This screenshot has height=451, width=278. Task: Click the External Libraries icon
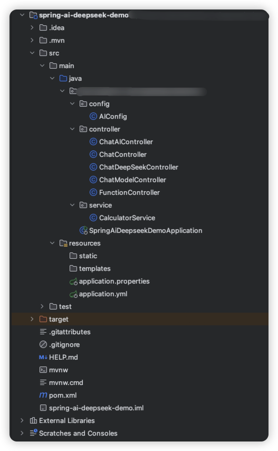(x=33, y=420)
